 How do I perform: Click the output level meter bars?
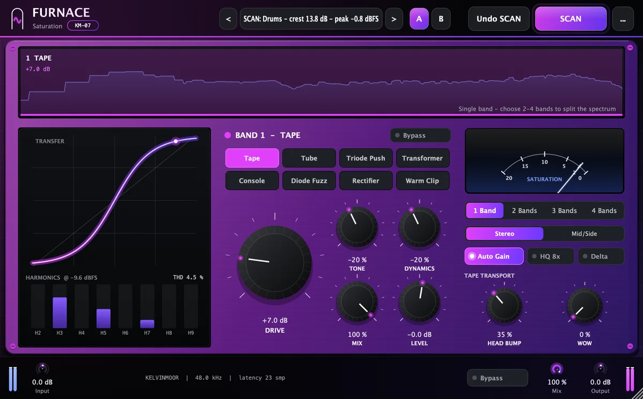coord(629,378)
